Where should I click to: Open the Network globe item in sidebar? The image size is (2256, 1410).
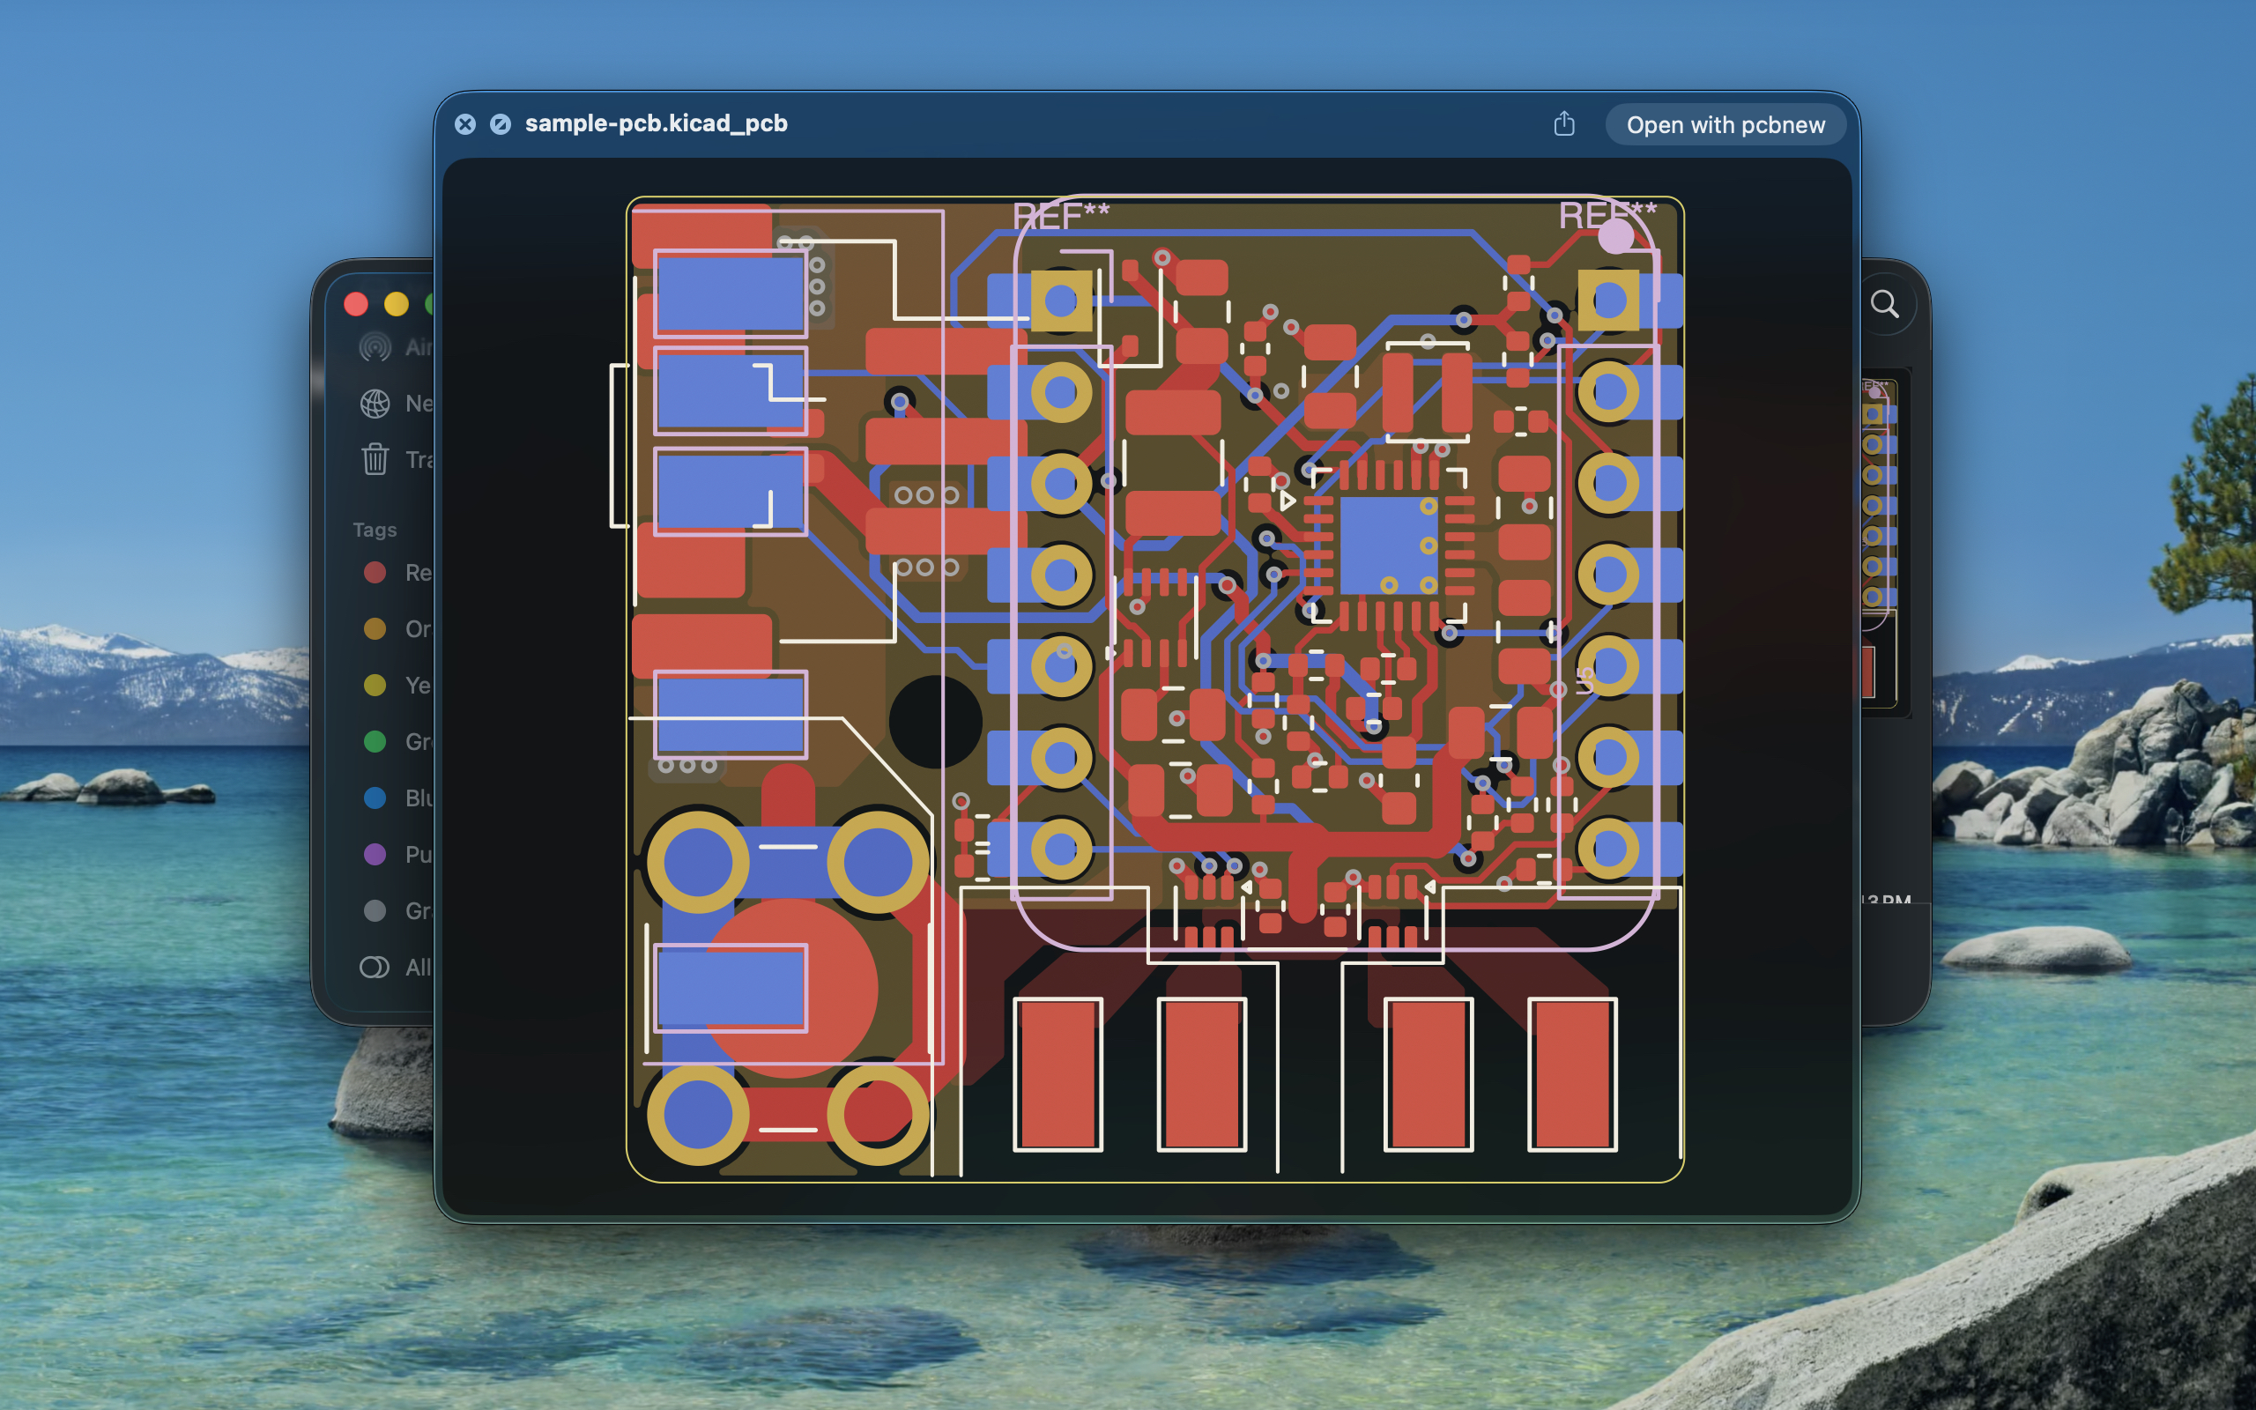375,404
